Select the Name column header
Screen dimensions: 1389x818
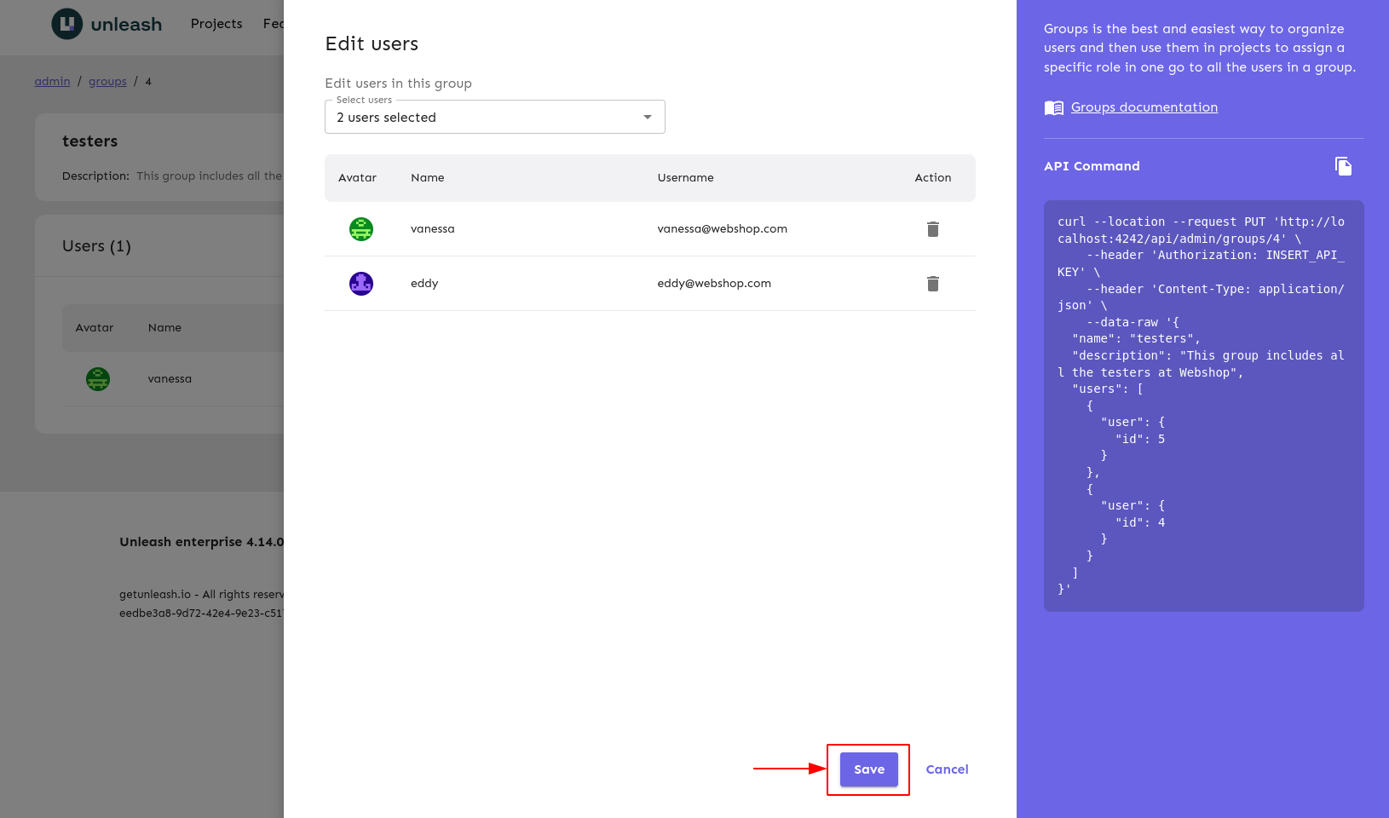coord(427,177)
